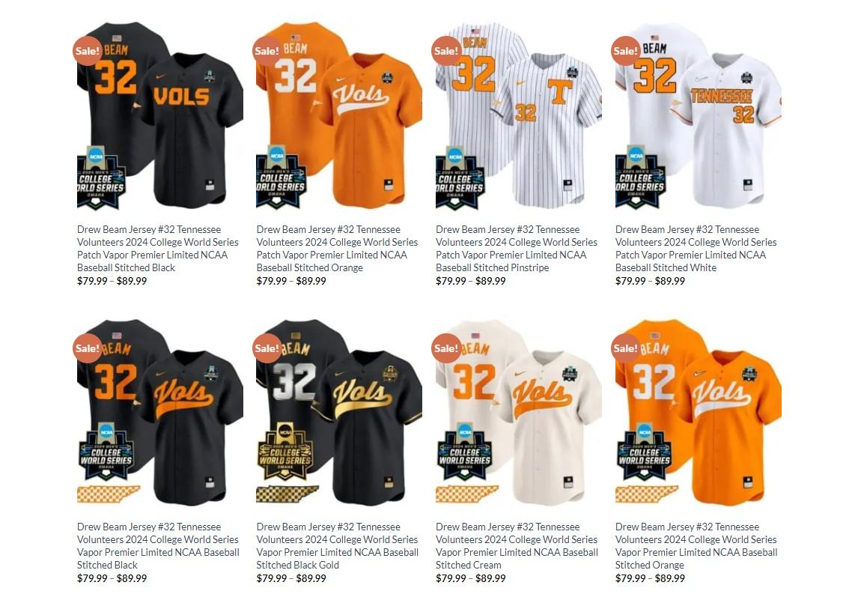Open the Stitched Black patch jersey image
This screenshot has height=600, width=861.
(x=159, y=115)
